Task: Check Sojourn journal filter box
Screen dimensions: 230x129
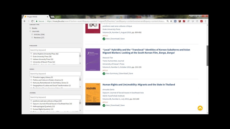Action: [31, 103]
